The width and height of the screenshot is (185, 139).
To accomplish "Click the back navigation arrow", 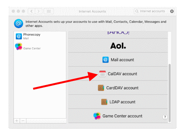I will tap(32, 11).
